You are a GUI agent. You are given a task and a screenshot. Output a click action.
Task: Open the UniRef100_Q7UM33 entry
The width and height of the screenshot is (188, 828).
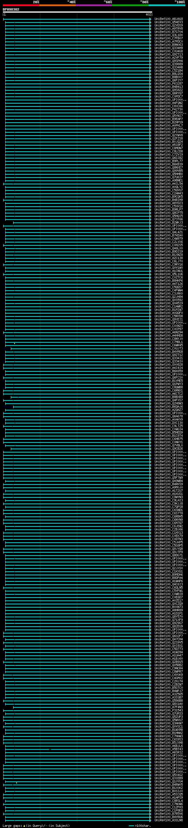tap(168, 713)
